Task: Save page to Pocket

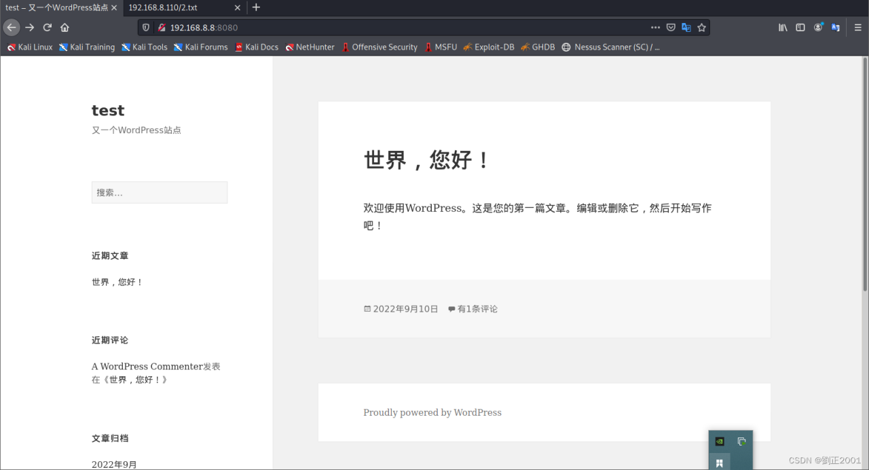Action: point(671,28)
